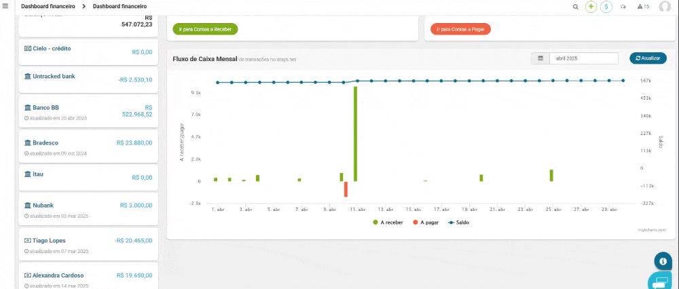
Task: Click the round info button bottom right
Action: point(663,261)
